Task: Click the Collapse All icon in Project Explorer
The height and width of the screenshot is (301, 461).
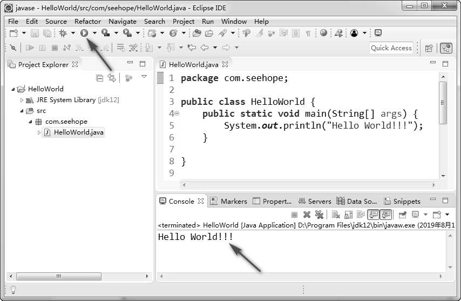Action: pyautogui.click(x=100, y=78)
